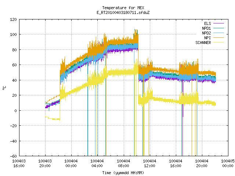235x176 pixels.
Task: Click the x-axis tick label 100404 16:00
Action: tap(176, 164)
